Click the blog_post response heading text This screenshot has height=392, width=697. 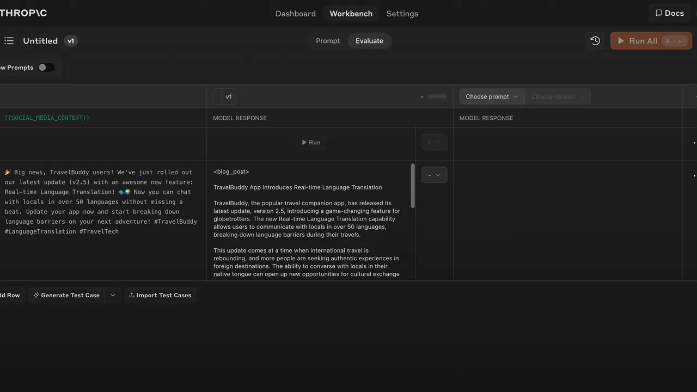231,171
